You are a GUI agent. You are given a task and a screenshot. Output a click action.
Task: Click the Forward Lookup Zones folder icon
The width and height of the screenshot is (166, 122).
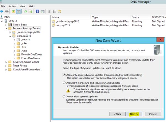pos(10,28)
